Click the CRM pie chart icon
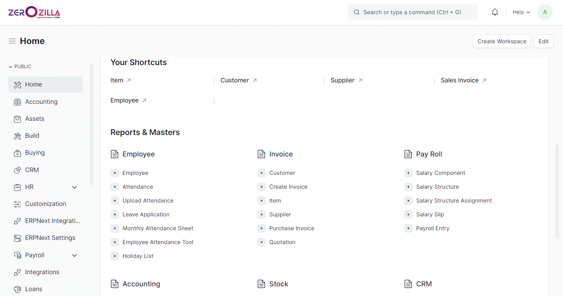Viewport: 563px width, 296px height. click(x=17, y=170)
